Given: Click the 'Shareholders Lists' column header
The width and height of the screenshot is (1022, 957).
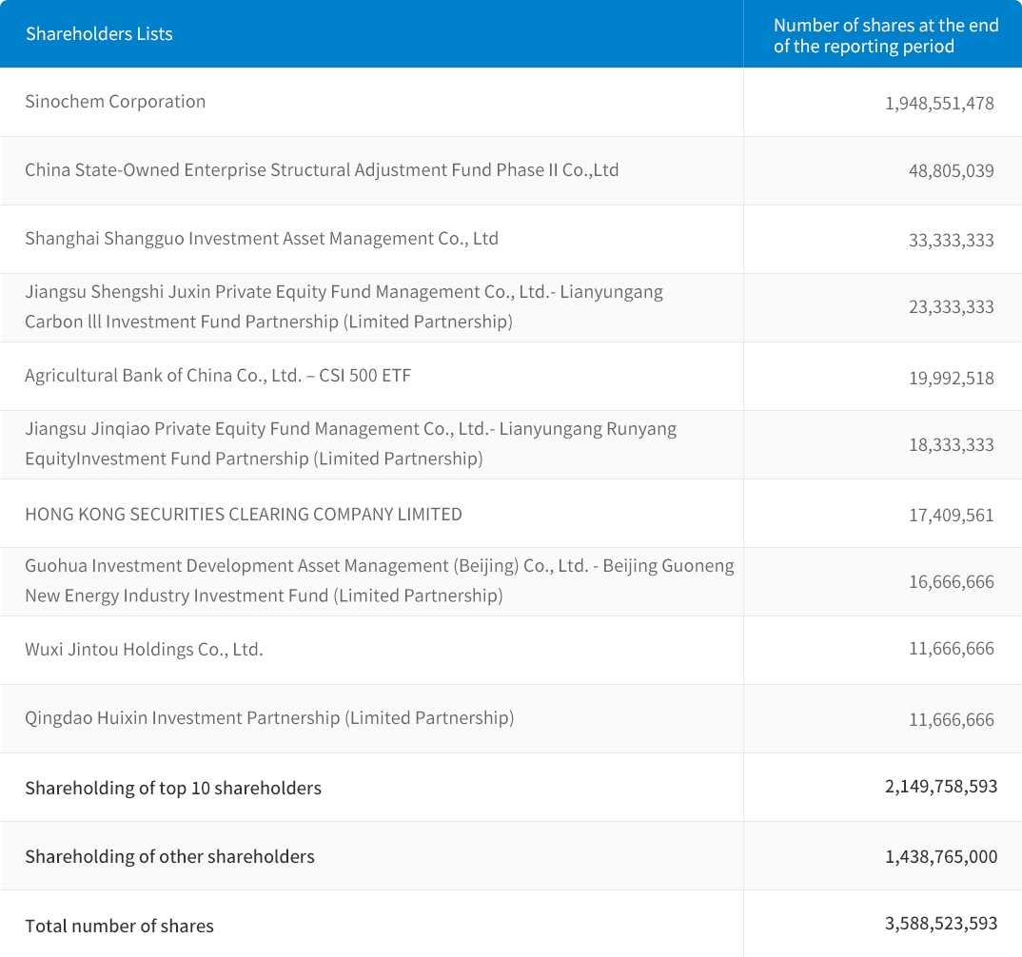Looking at the screenshot, I should 99,34.
